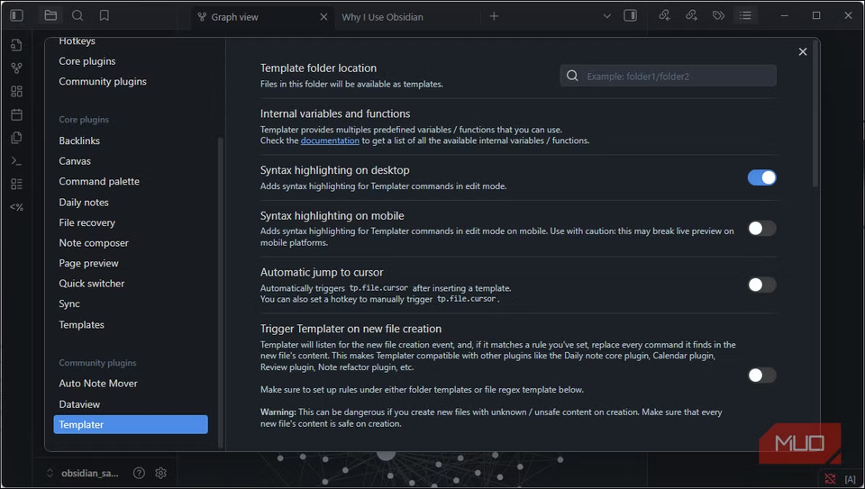Open the tags pane icon
The height and width of the screenshot is (489, 865).
718,15
